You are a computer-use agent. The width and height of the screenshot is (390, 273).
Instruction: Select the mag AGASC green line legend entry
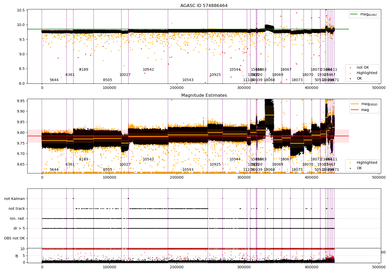pyautogui.click(x=364, y=14)
